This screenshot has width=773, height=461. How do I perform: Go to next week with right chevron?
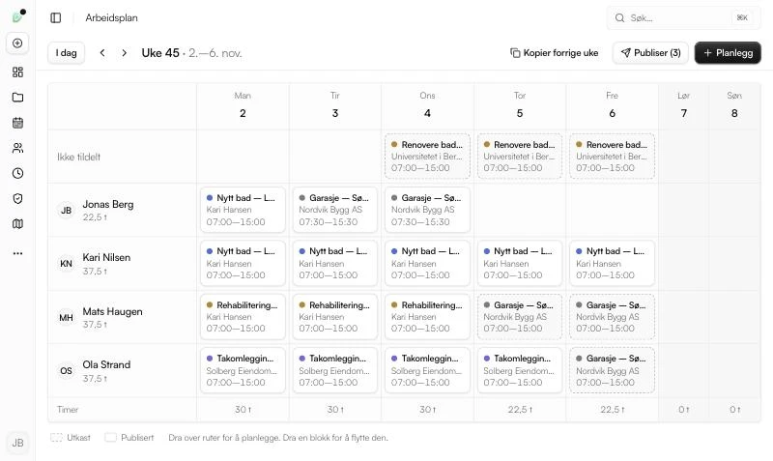click(125, 53)
